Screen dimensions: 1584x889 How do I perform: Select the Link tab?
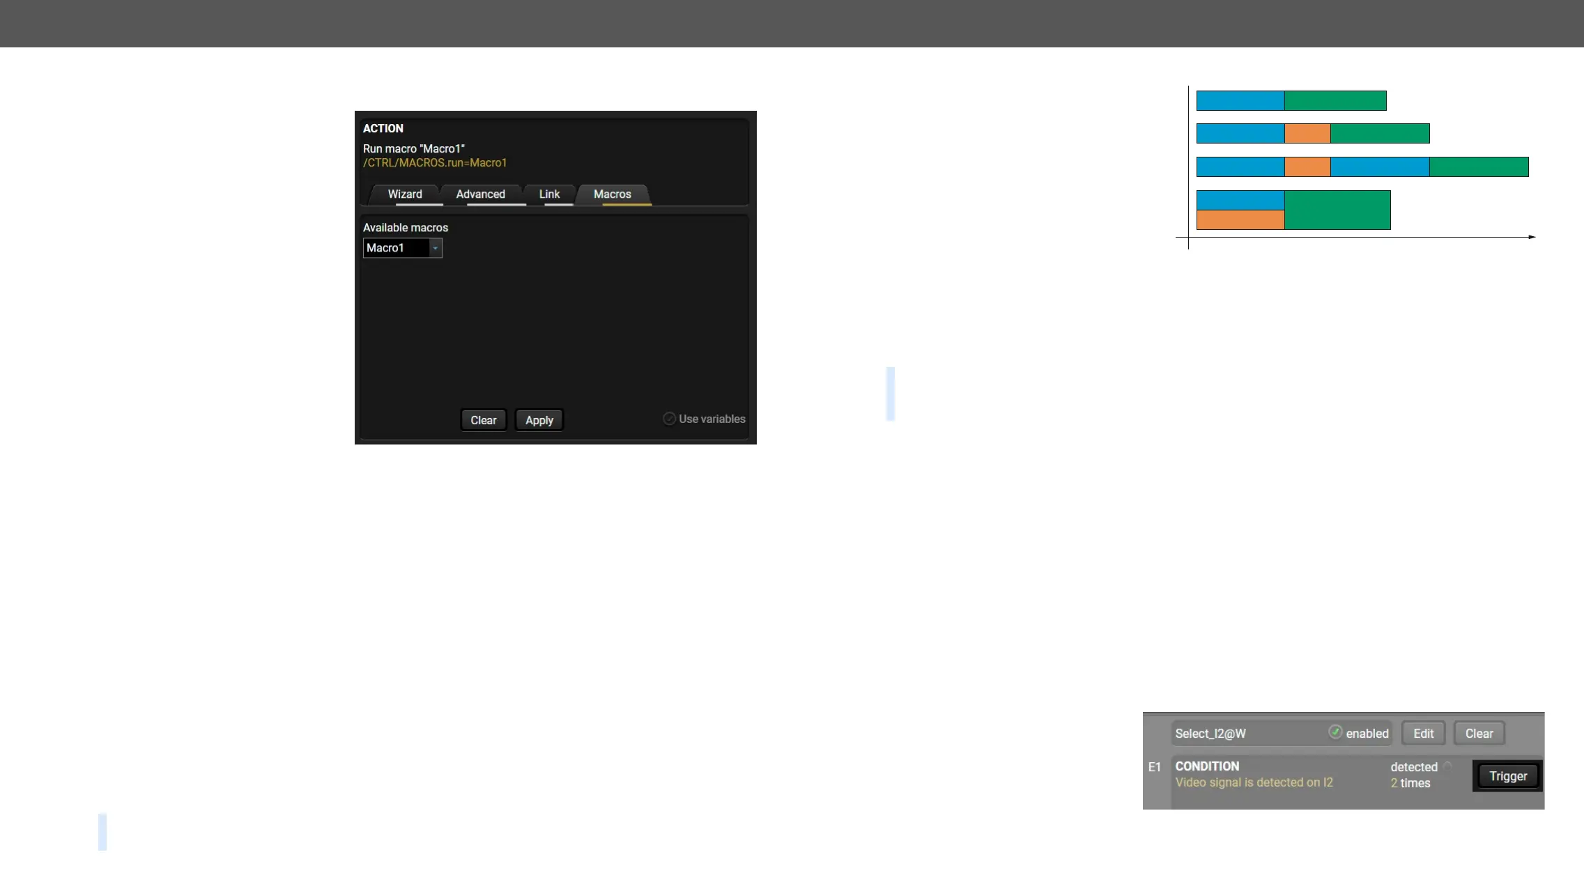coord(549,194)
